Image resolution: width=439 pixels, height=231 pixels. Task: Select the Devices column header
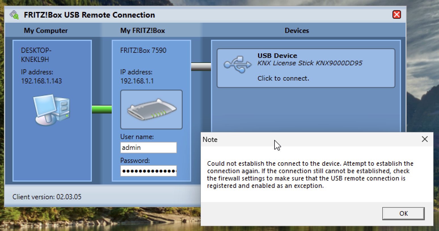click(x=297, y=31)
